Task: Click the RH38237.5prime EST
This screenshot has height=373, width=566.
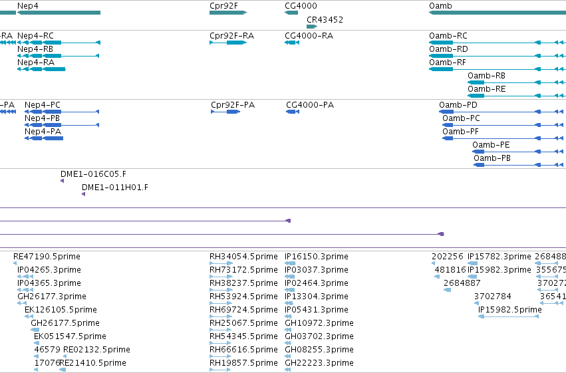Action: (x=221, y=290)
